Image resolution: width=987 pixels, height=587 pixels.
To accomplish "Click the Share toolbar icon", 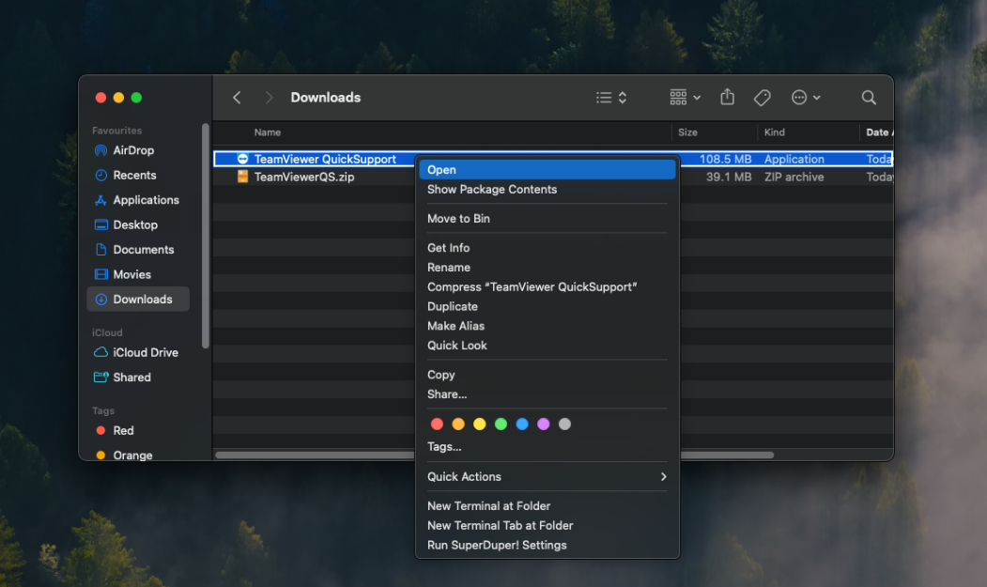I will (x=727, y=97).
